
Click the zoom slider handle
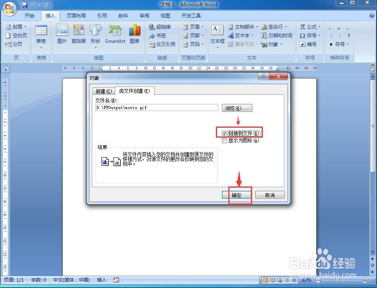(338, 280)
